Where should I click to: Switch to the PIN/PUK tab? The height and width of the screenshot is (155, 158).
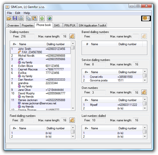(70, 25)
